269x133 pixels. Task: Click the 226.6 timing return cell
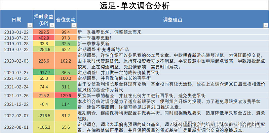[x=44, y=61]
